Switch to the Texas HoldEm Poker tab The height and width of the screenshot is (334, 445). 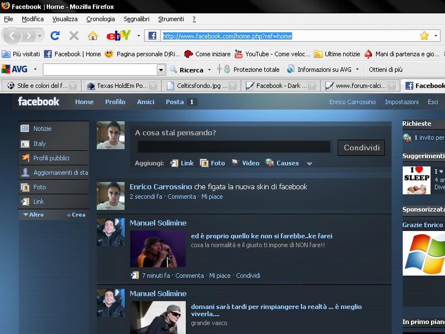(120, 86)
